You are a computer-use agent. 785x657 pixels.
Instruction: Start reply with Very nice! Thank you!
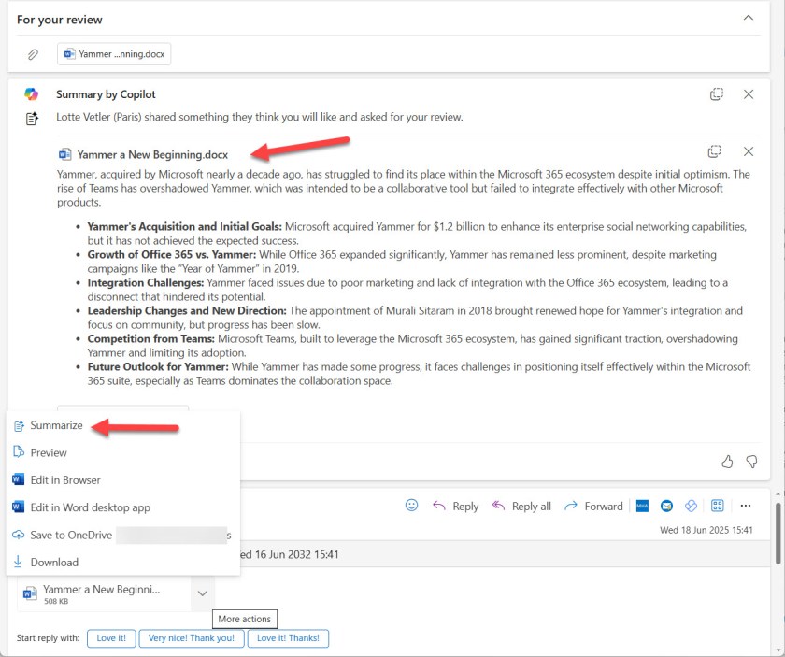(192, 638)
